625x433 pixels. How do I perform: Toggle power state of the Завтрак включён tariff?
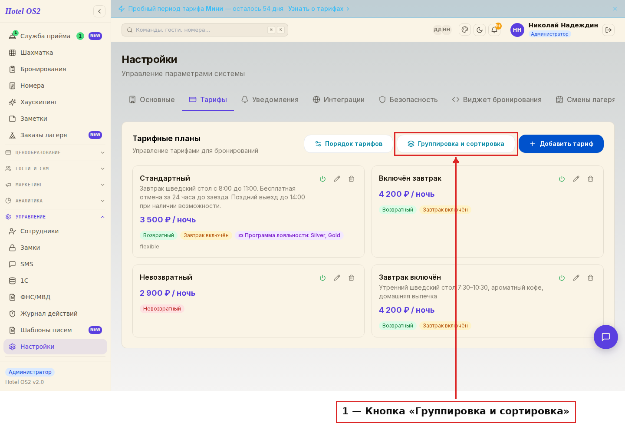(562, 278)
